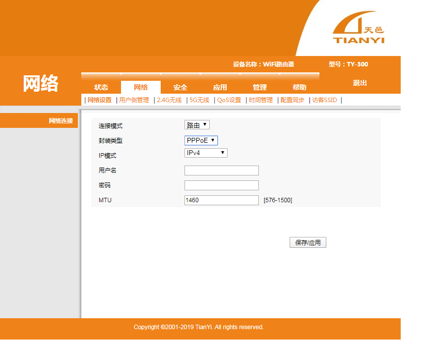
Task: Open 2.4G无线 settings link
Action: (169, 100)
